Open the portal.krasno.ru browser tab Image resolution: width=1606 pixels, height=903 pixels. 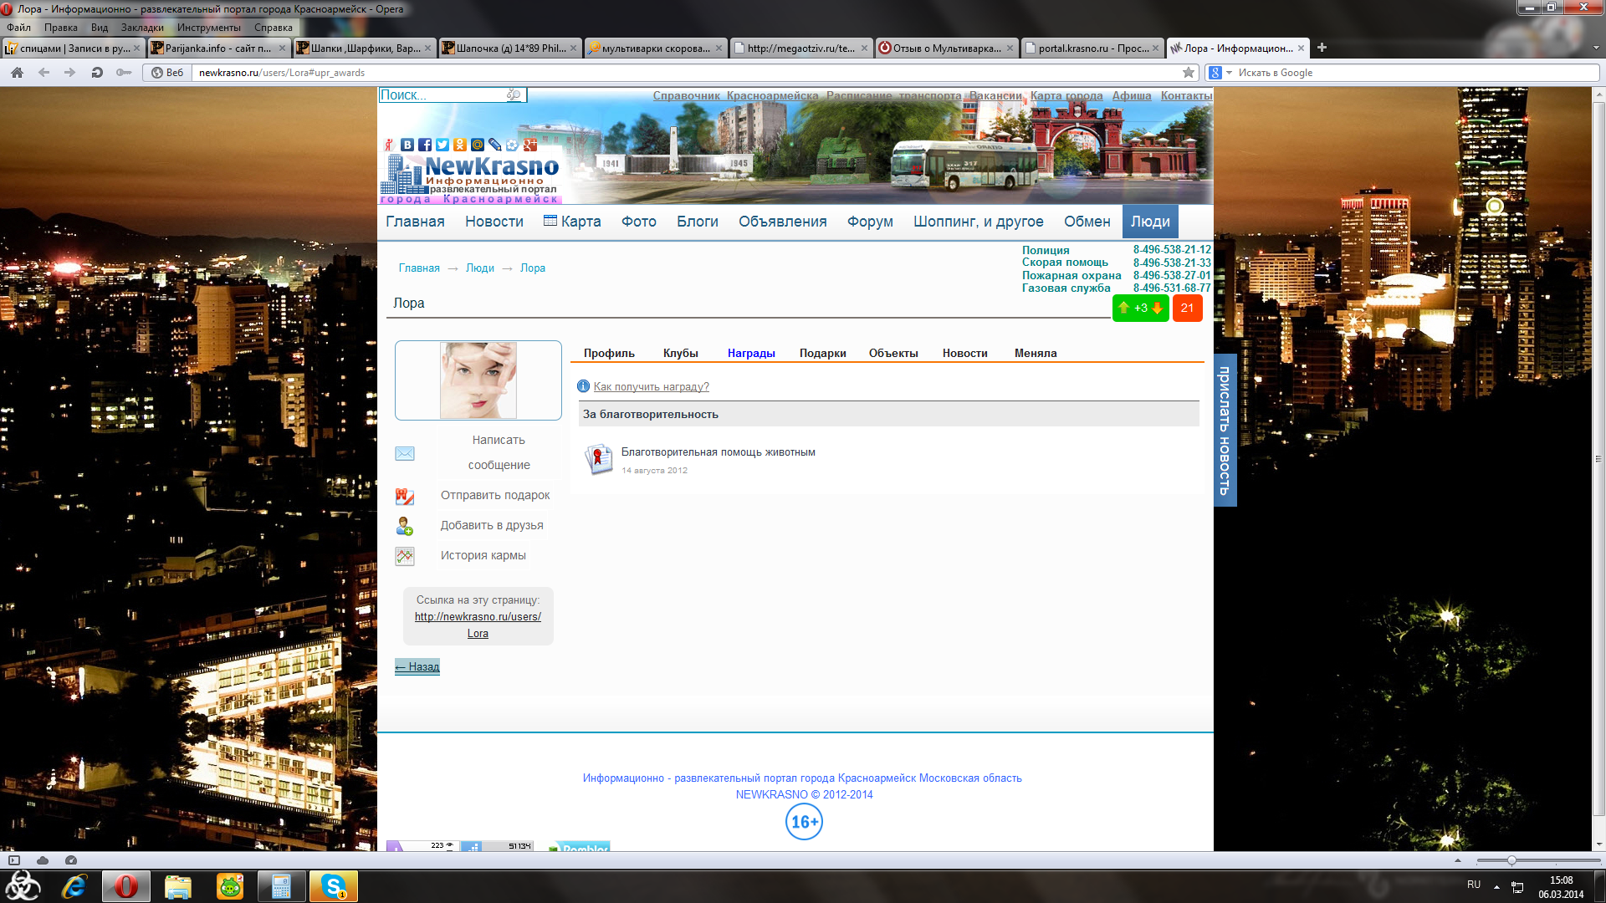1092,48
